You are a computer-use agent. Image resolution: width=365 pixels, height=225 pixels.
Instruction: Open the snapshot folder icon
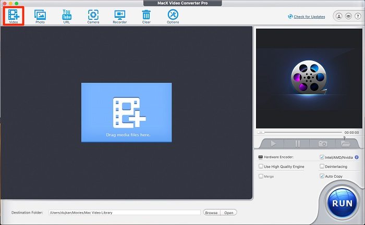pyautogui.click(x=345, y=143)
